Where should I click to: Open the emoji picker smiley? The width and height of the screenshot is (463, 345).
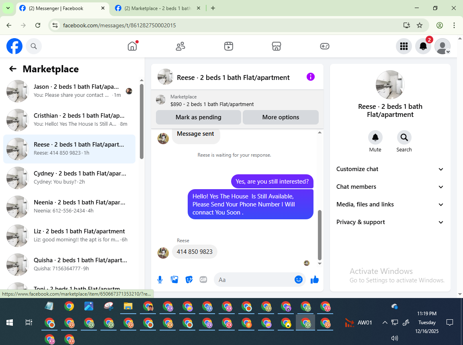tap(299, 280)
